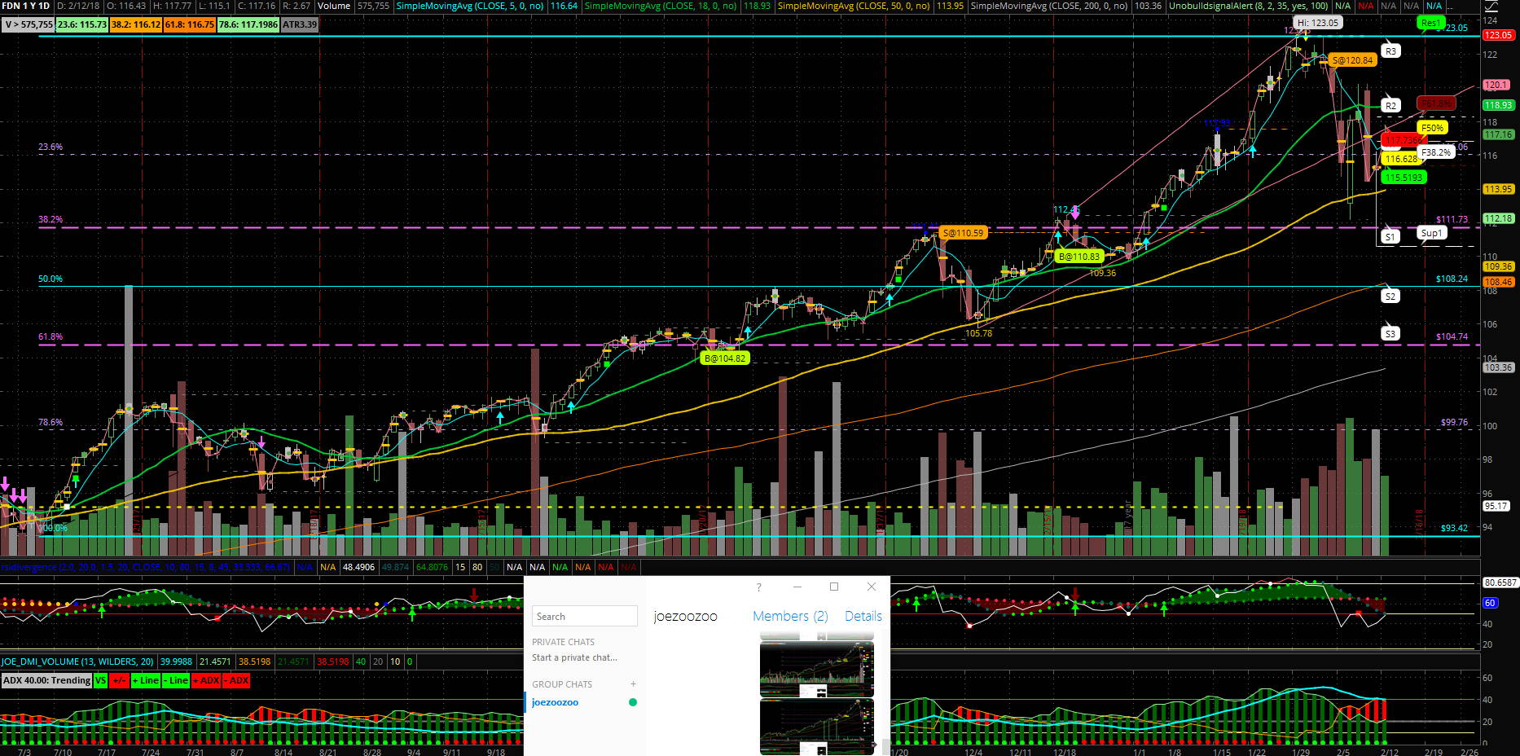
Task: Click the green - Line label
Action: coord(176,680)
